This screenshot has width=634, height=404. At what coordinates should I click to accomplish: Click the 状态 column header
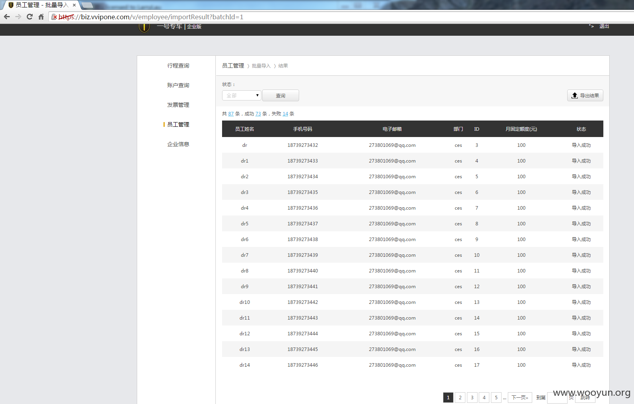(581, 129)
